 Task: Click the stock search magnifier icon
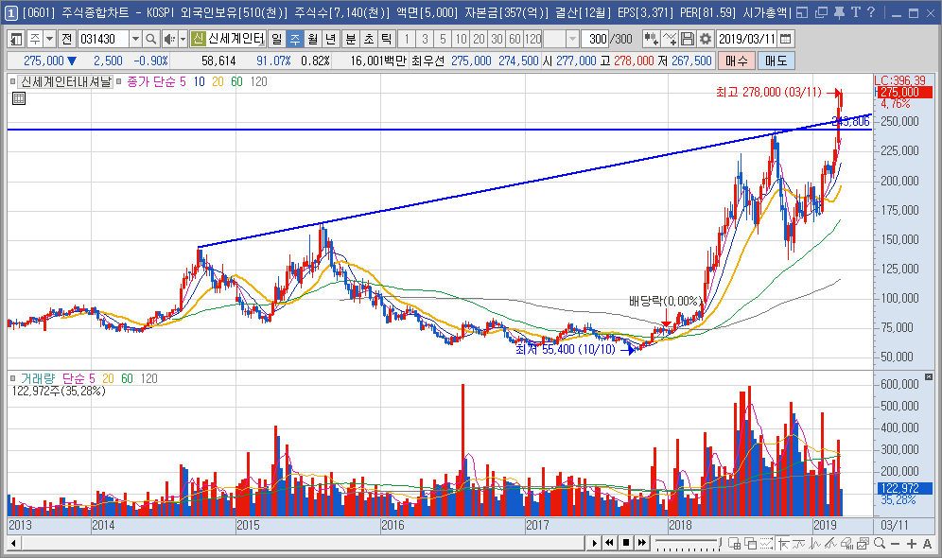click(150, 39)
